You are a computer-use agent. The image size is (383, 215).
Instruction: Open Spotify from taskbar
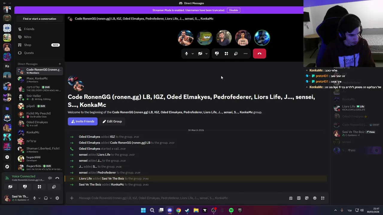[x=231, y=210]
